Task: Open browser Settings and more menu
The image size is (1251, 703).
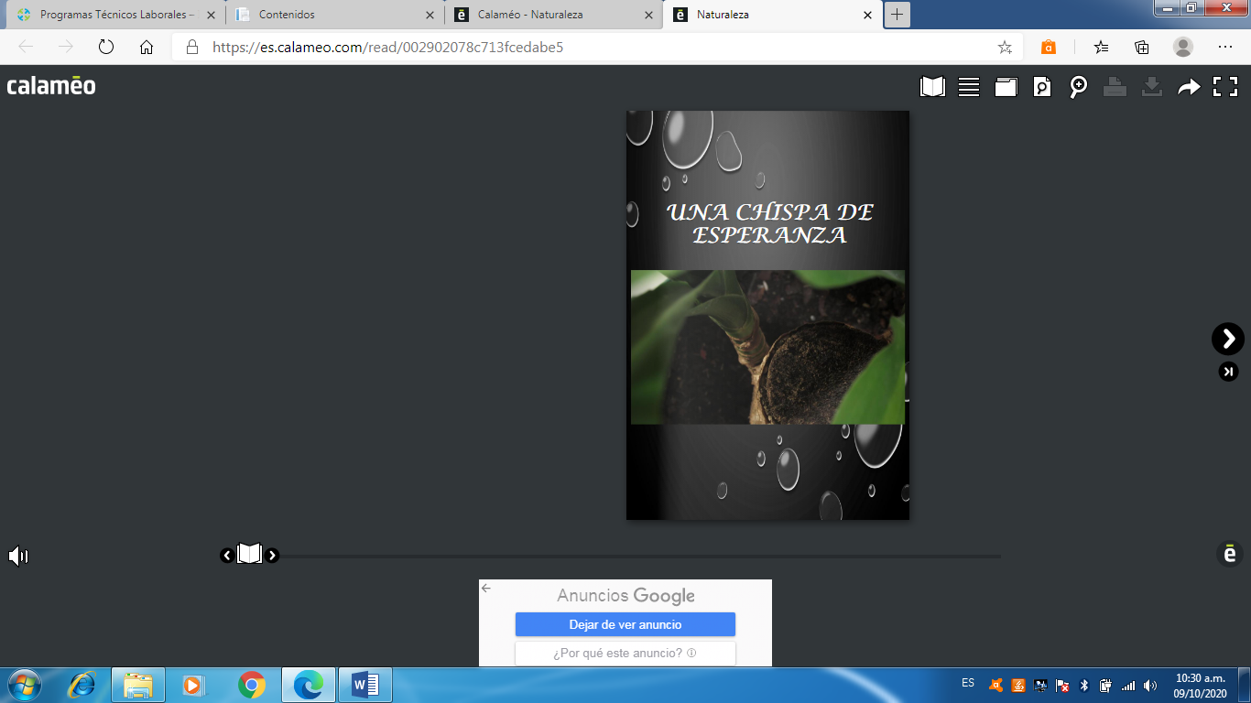Action: (1225, 47)
